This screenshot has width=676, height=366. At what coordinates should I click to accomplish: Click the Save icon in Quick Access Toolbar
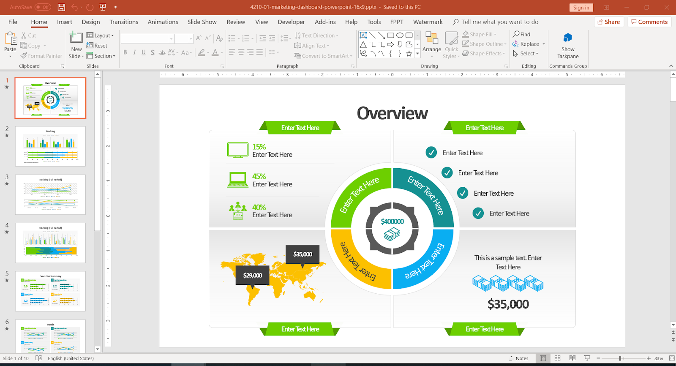pyautogui.click(x=61, y=7)
